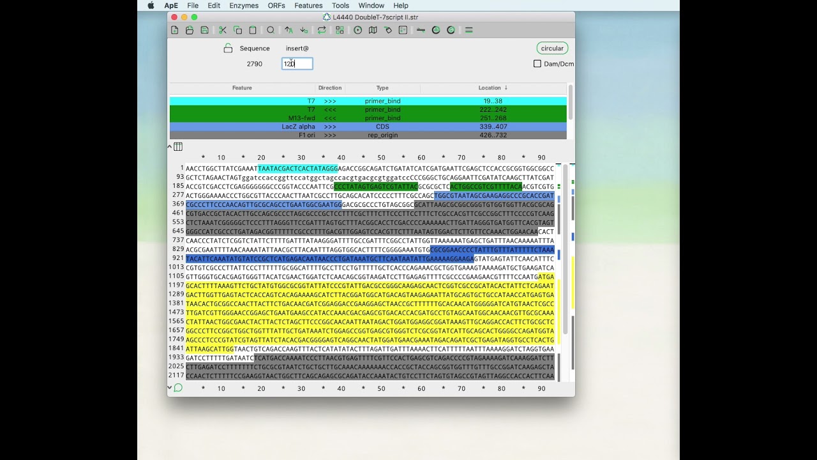The height and width of the screenshot is (460, 817).
Task: Click the first green circular plasmid icon
Action: 436,30
